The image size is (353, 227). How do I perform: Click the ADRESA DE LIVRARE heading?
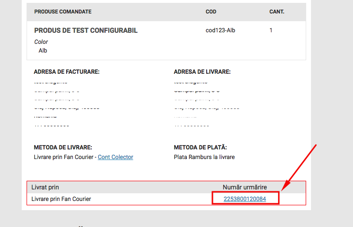point(202,72)
